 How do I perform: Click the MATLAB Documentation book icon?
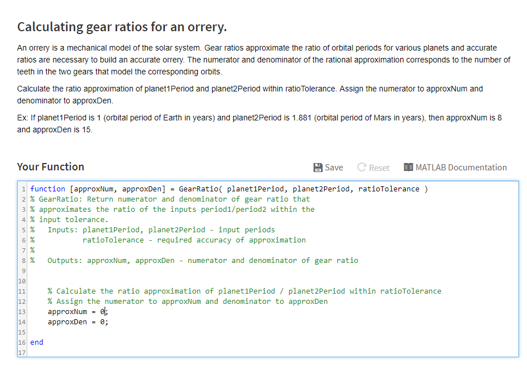pos(408,167)
